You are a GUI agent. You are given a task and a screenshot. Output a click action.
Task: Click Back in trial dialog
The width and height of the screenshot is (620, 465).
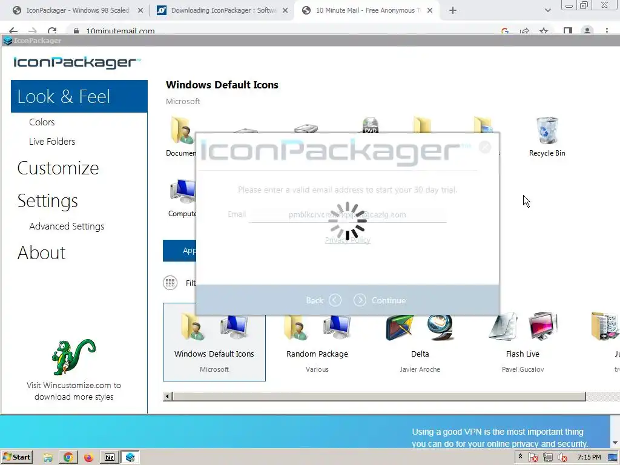pyautogui.click(x=323, y=300)
